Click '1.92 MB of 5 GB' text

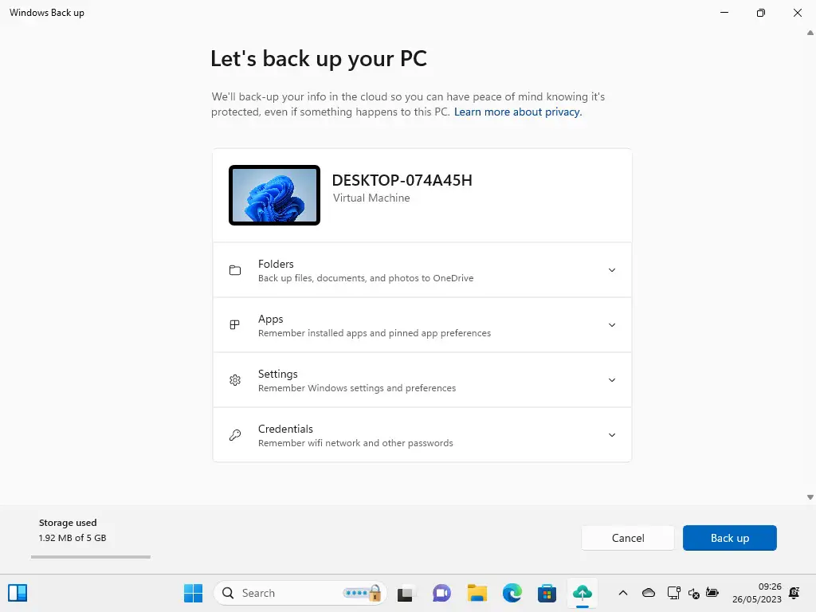point(73,538)
